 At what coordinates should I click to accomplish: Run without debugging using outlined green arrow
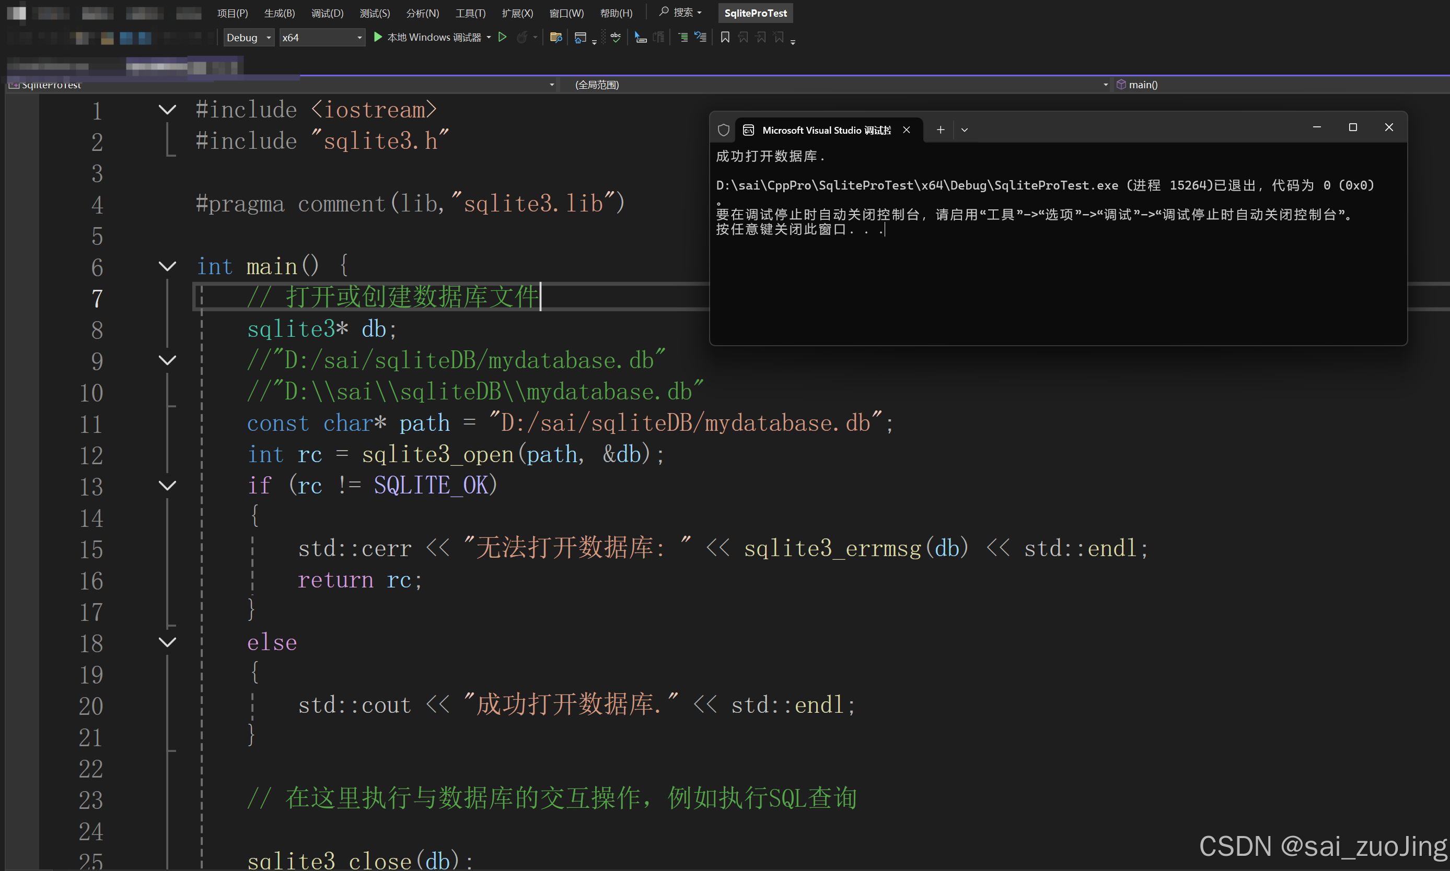503,37
